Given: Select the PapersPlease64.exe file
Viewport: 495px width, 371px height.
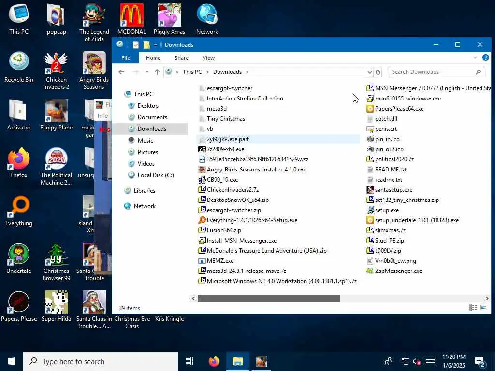Looking at the screenshot, I should [x=395, y=109].
